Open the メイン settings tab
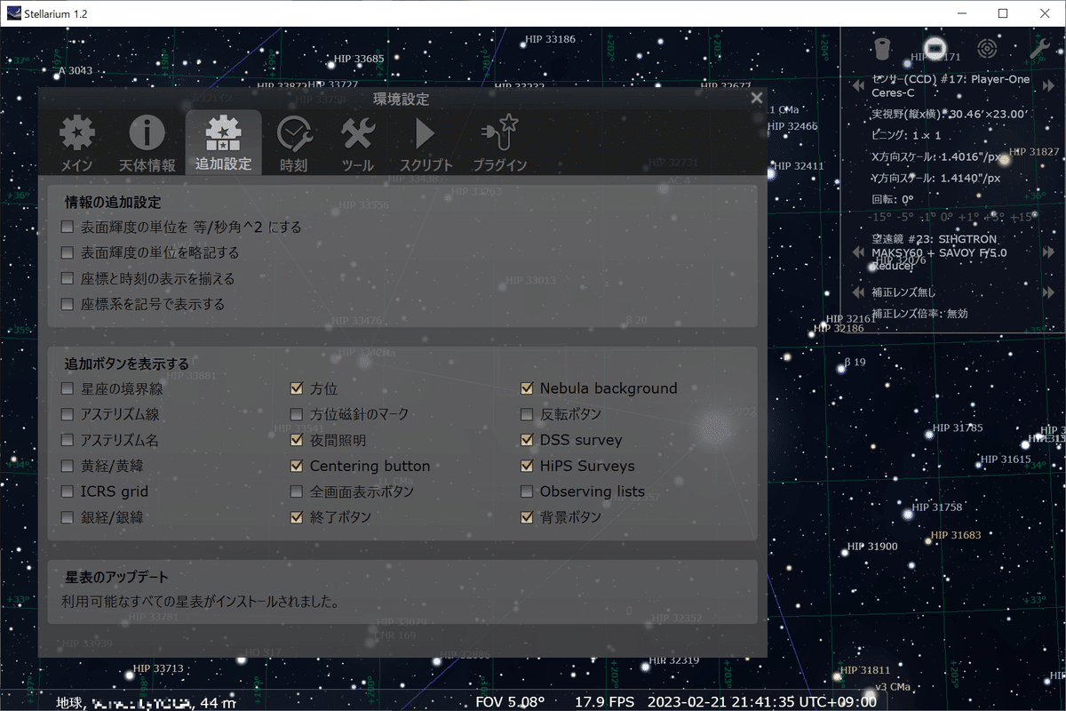 click(x=76, y=143)
